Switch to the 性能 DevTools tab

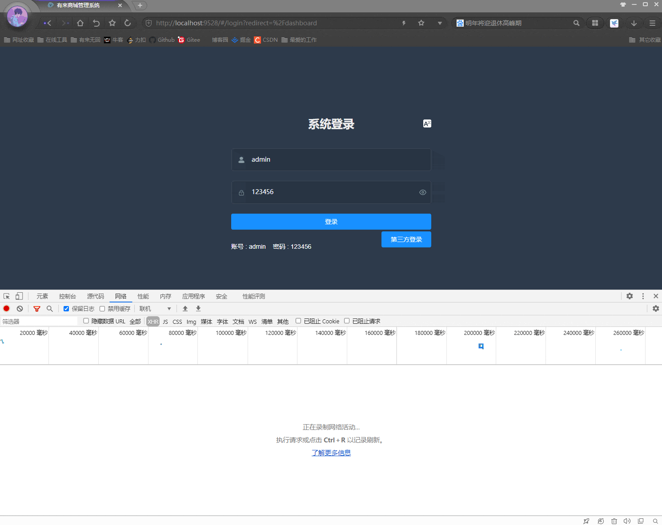click(143, 296)
